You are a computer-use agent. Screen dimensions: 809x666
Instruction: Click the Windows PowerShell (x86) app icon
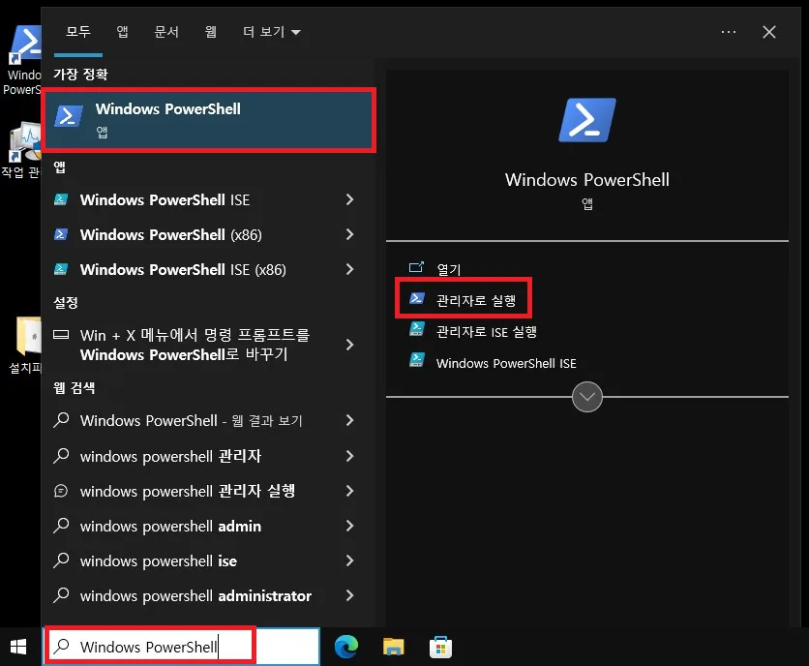click(61, 234)
